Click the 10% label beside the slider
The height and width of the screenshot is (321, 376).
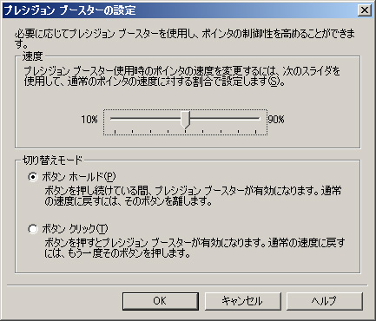89,120
